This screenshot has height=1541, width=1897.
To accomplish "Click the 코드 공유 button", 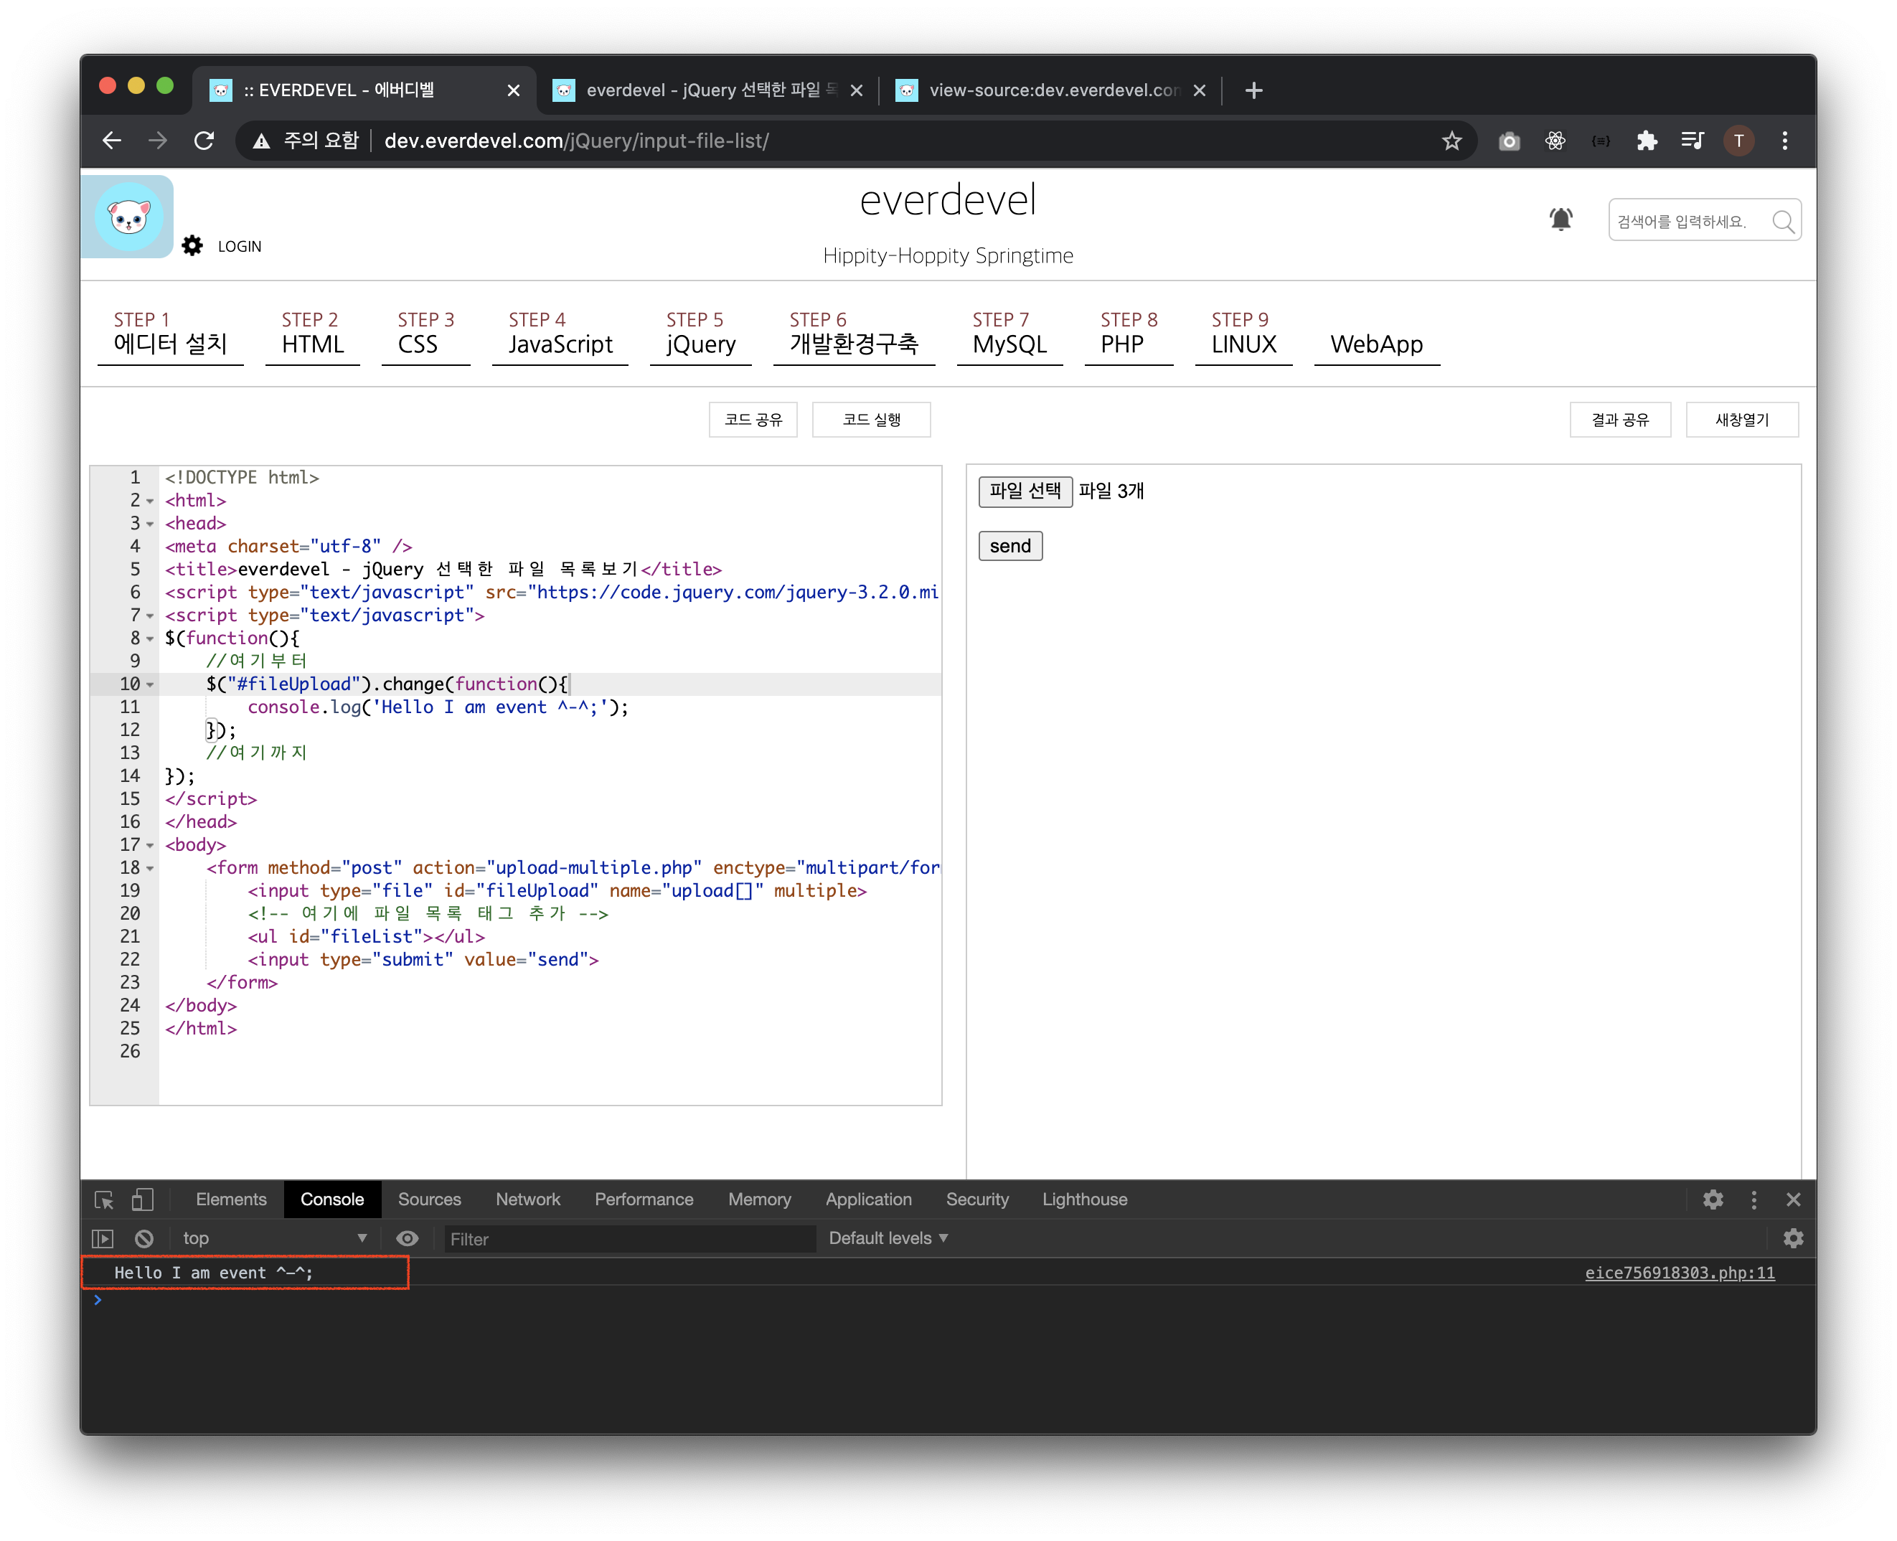I will 753,420.
